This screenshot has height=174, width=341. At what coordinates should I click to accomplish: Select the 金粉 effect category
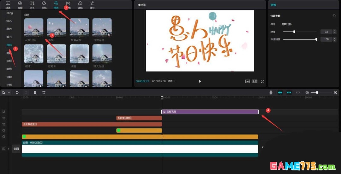coord(9,77)
